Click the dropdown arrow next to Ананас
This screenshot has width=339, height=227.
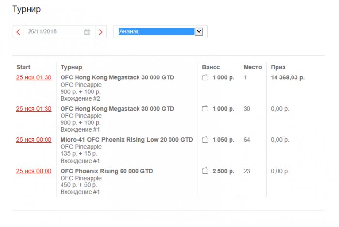point(198,31)
